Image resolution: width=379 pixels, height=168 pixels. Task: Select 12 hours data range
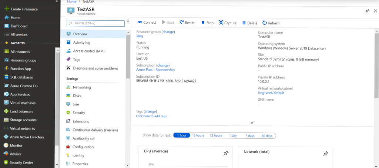pos(216,135)
